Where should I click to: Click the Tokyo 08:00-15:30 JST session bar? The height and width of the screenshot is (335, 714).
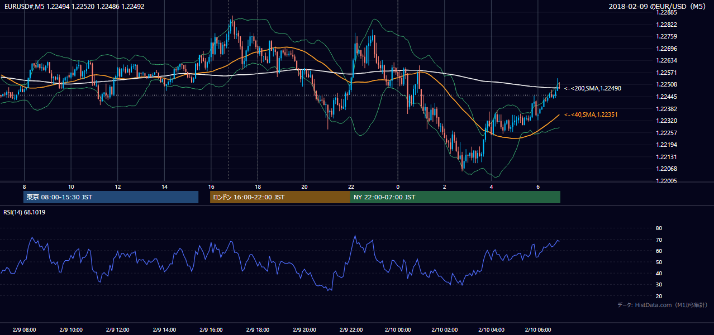[111, 197]
